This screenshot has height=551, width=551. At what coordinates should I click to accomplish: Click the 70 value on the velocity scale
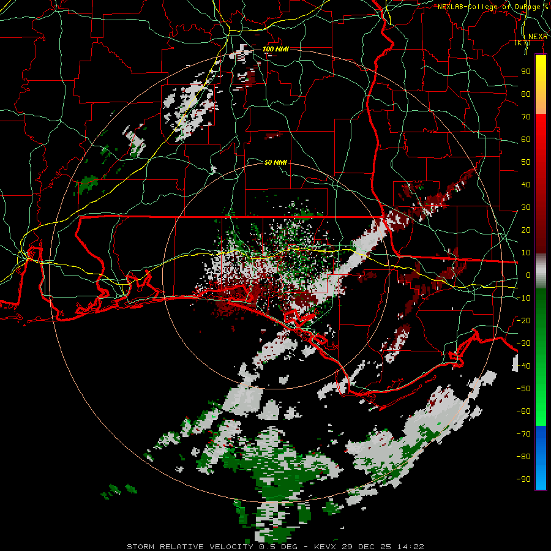(526, 117)
